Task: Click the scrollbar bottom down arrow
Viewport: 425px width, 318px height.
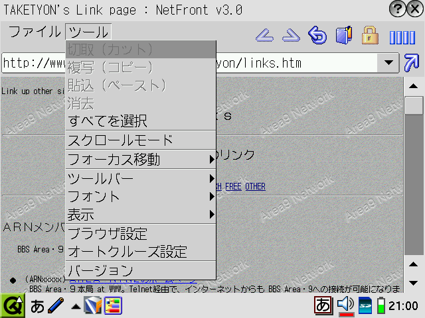Action: pyautogui.click(x=413, y=283)
